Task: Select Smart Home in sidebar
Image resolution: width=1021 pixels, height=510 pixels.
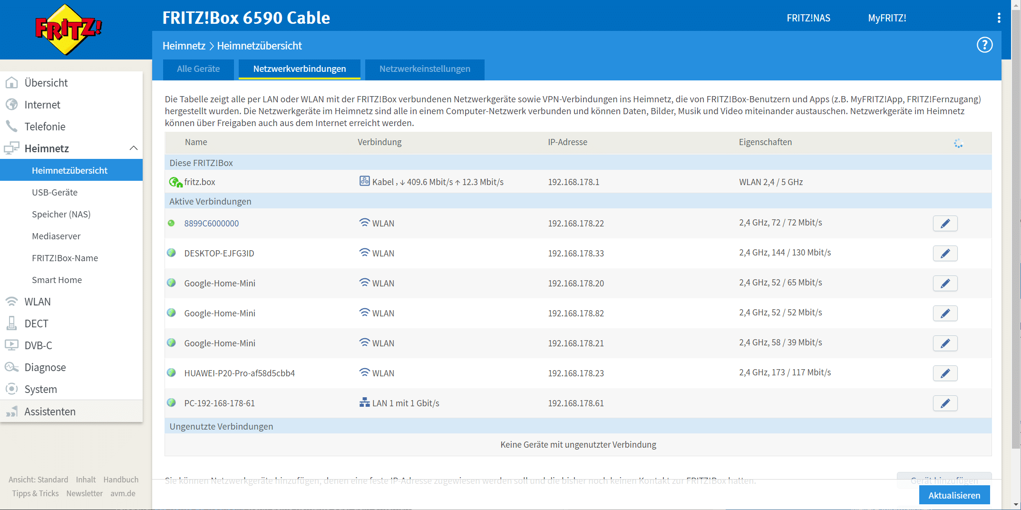Action: click(x=57, y=280)
